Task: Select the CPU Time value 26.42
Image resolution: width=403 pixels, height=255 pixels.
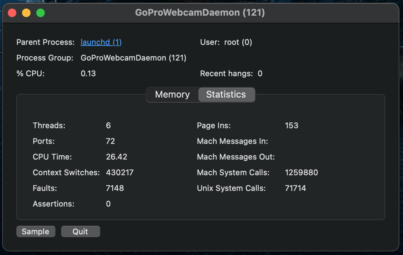Action: click(117, 157)
